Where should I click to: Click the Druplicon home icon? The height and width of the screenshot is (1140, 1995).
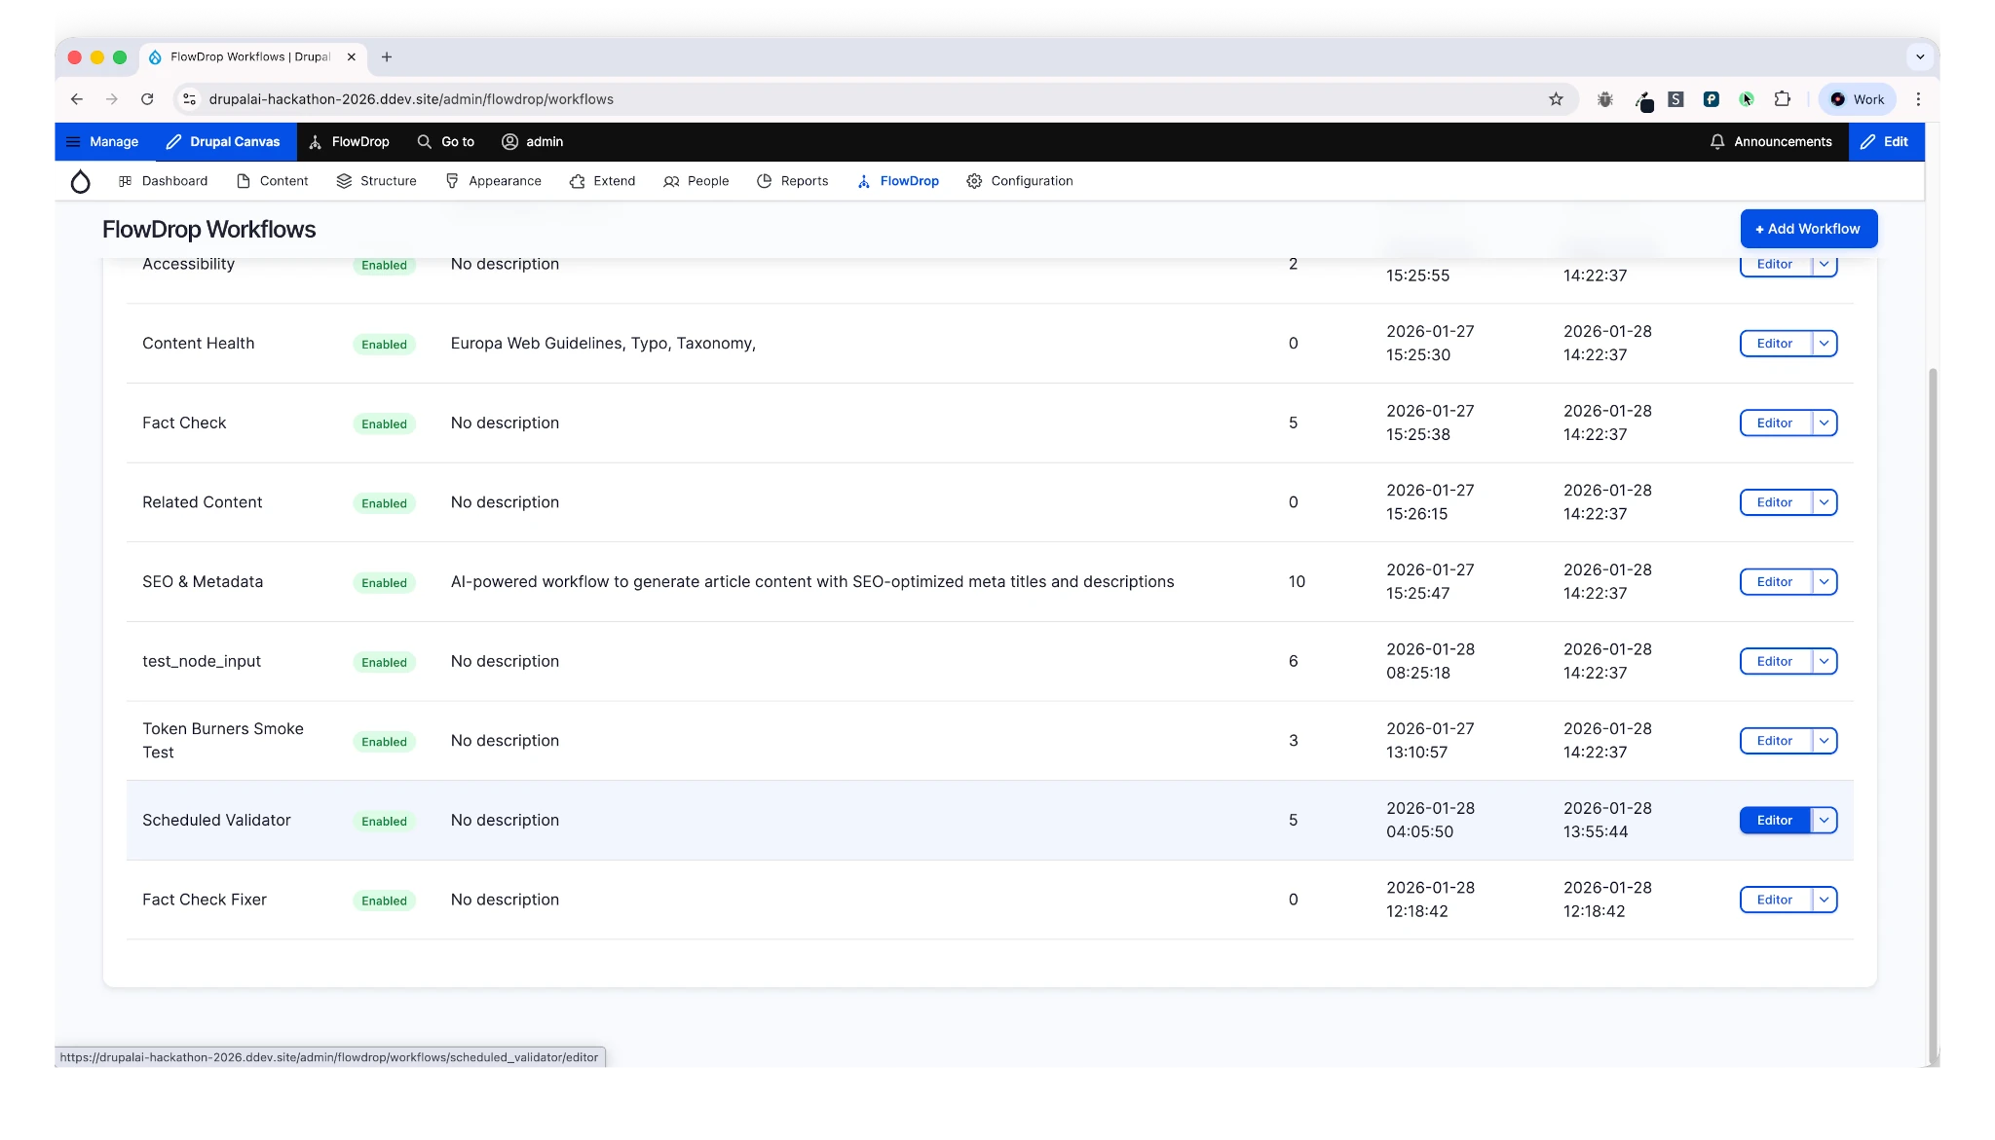pos(81,181)
